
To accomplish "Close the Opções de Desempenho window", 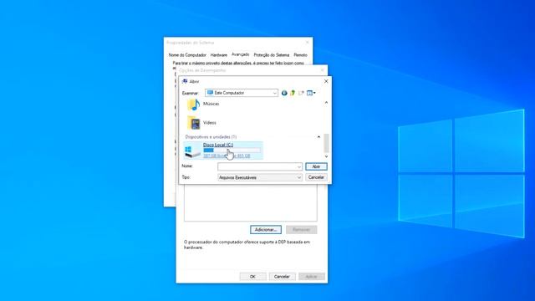I will 323,70.
